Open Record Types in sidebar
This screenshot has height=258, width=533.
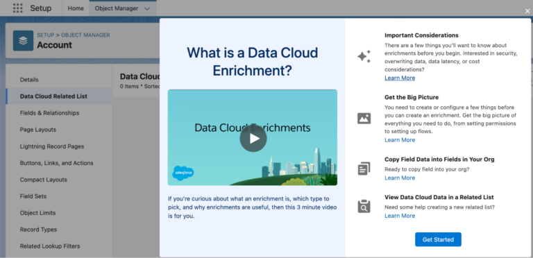[59, 230]
